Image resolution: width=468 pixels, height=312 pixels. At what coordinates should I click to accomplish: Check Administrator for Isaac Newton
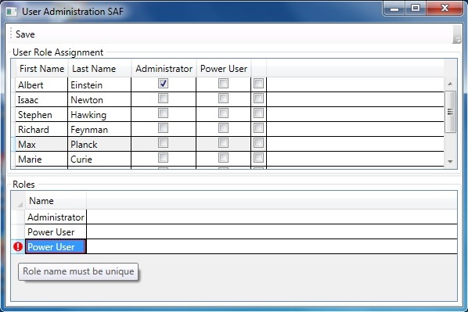[163, 98]
